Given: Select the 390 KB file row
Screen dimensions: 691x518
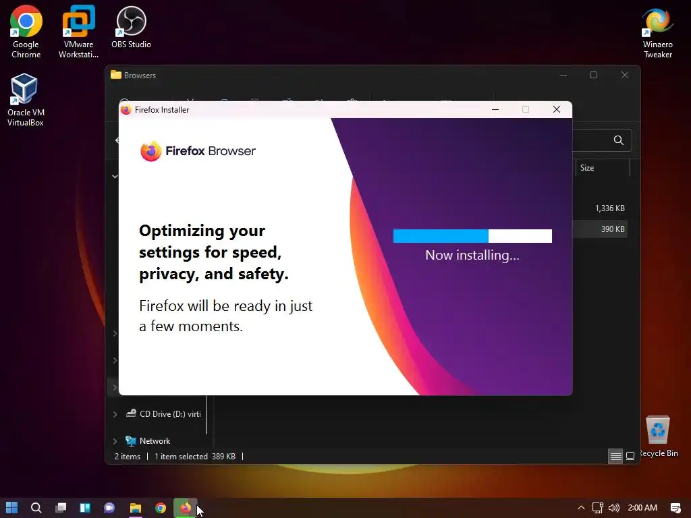Looking at the screenshot, I should tap(600, 229).
